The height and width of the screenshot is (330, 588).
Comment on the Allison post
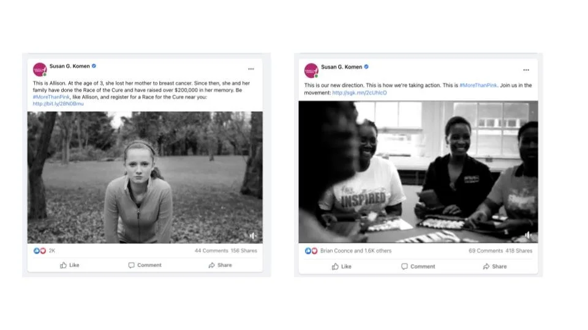point(145,265)
